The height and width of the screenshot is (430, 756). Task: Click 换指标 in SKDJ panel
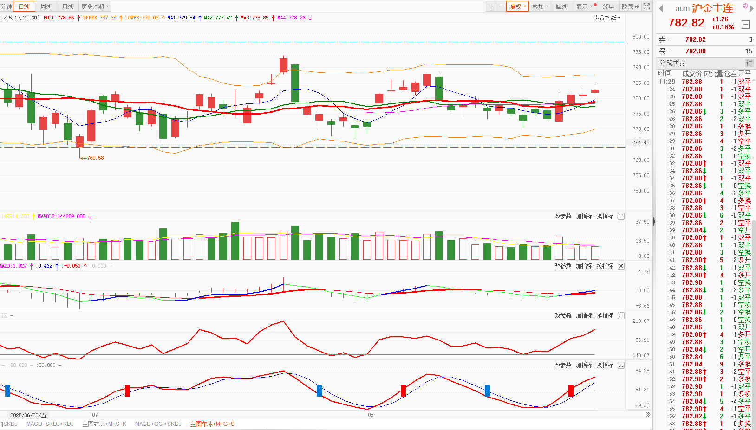(x=605, y=365)
